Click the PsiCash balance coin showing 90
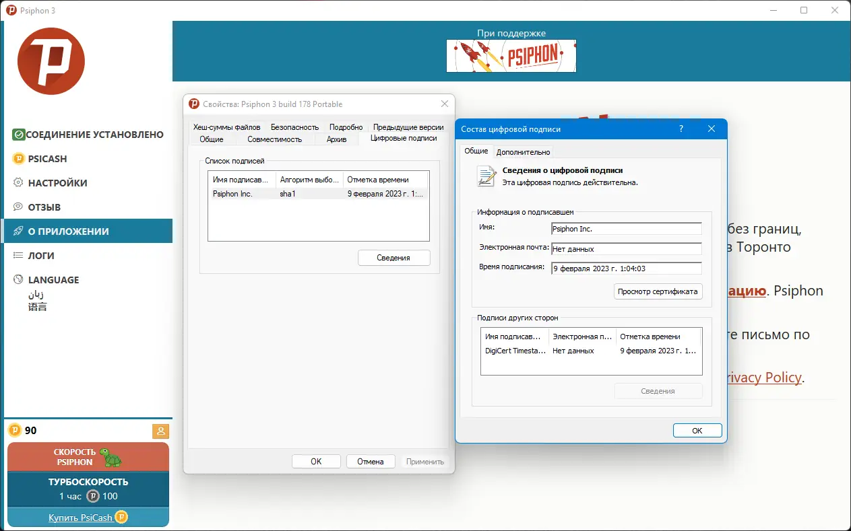 (15, 431)
